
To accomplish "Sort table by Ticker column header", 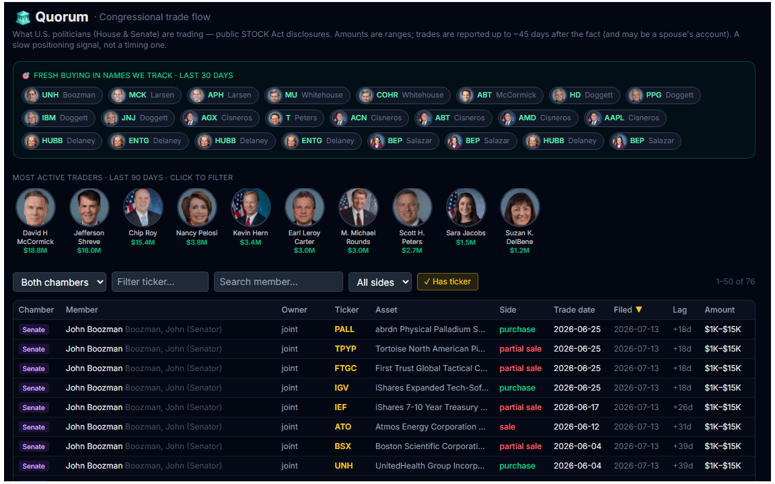I will pyautogui.click(x=346, y=310).
